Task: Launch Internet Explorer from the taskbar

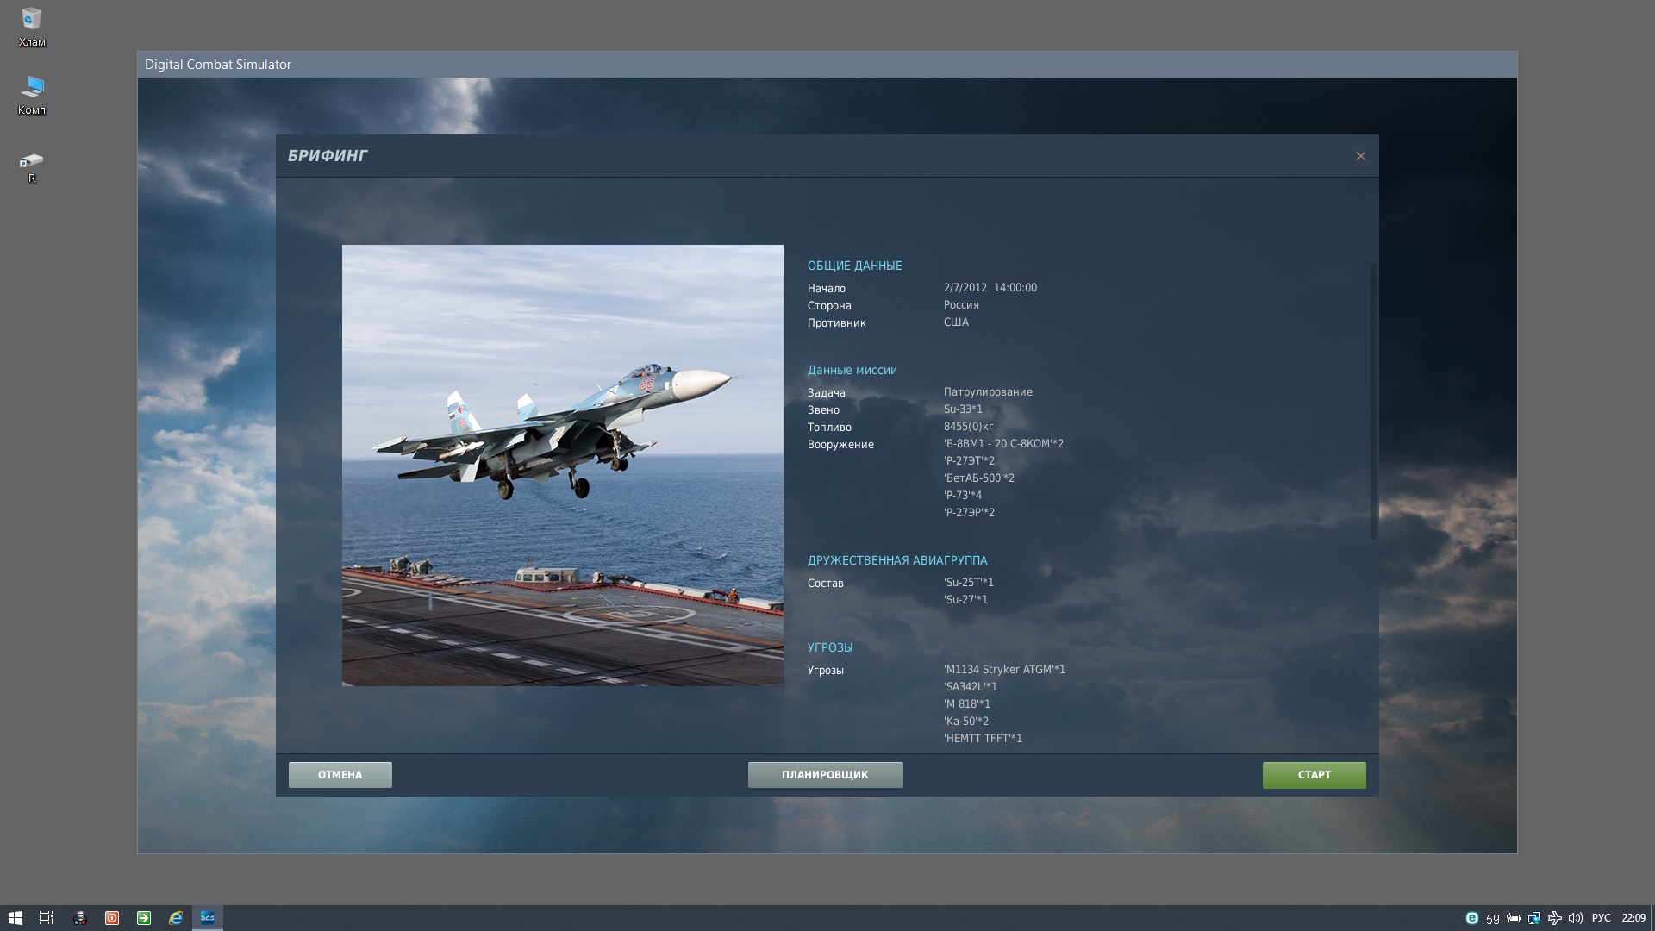Action: click(x=176, y=918)
